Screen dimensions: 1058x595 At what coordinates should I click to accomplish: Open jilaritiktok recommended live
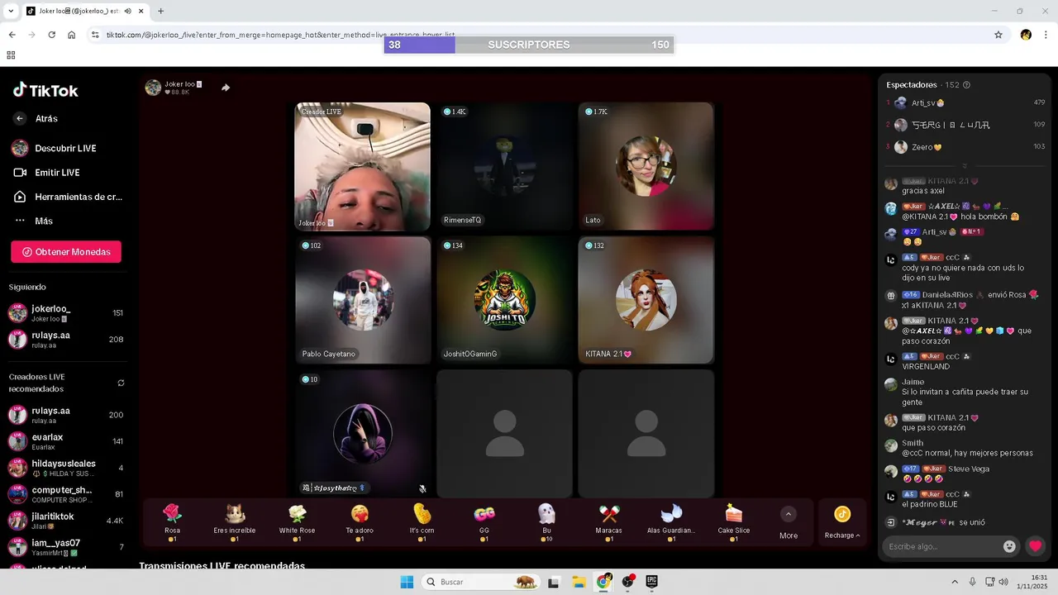tap(65, 521)
